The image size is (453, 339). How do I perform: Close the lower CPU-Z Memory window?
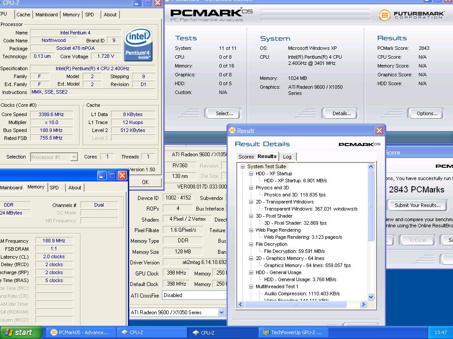(123, 175)
